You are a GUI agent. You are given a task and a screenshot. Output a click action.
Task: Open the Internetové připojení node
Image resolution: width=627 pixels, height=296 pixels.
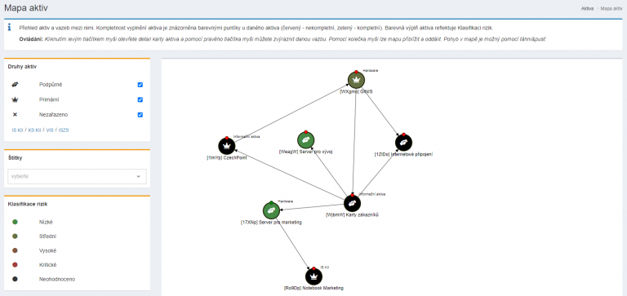coord(403,142)
